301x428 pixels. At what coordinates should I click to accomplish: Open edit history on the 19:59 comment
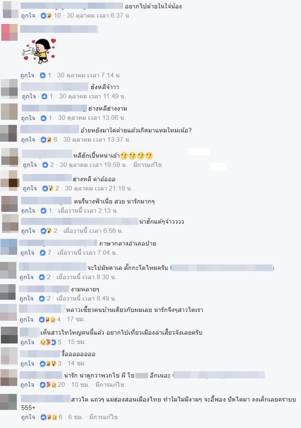click(148, 164)
